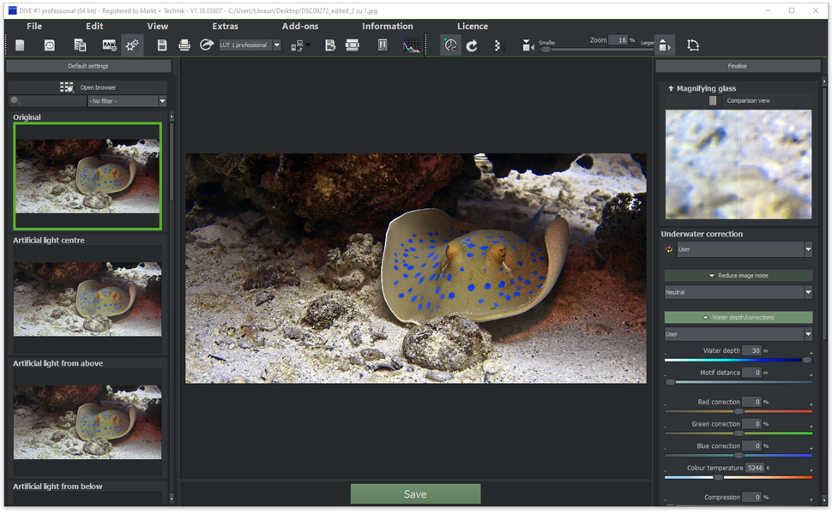The width and height of the screenshot is (832, 514).
Task: Open the Add-ons menu
Action: coord(300,27)
